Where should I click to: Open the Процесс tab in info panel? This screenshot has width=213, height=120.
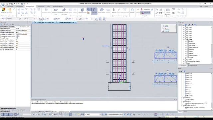click(42, 112)
